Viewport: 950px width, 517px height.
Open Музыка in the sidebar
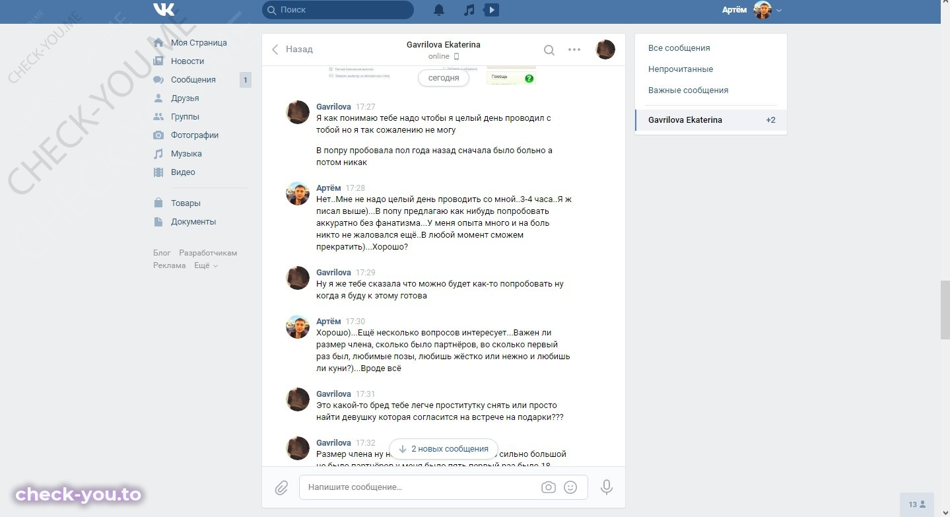tap(186, 154)
